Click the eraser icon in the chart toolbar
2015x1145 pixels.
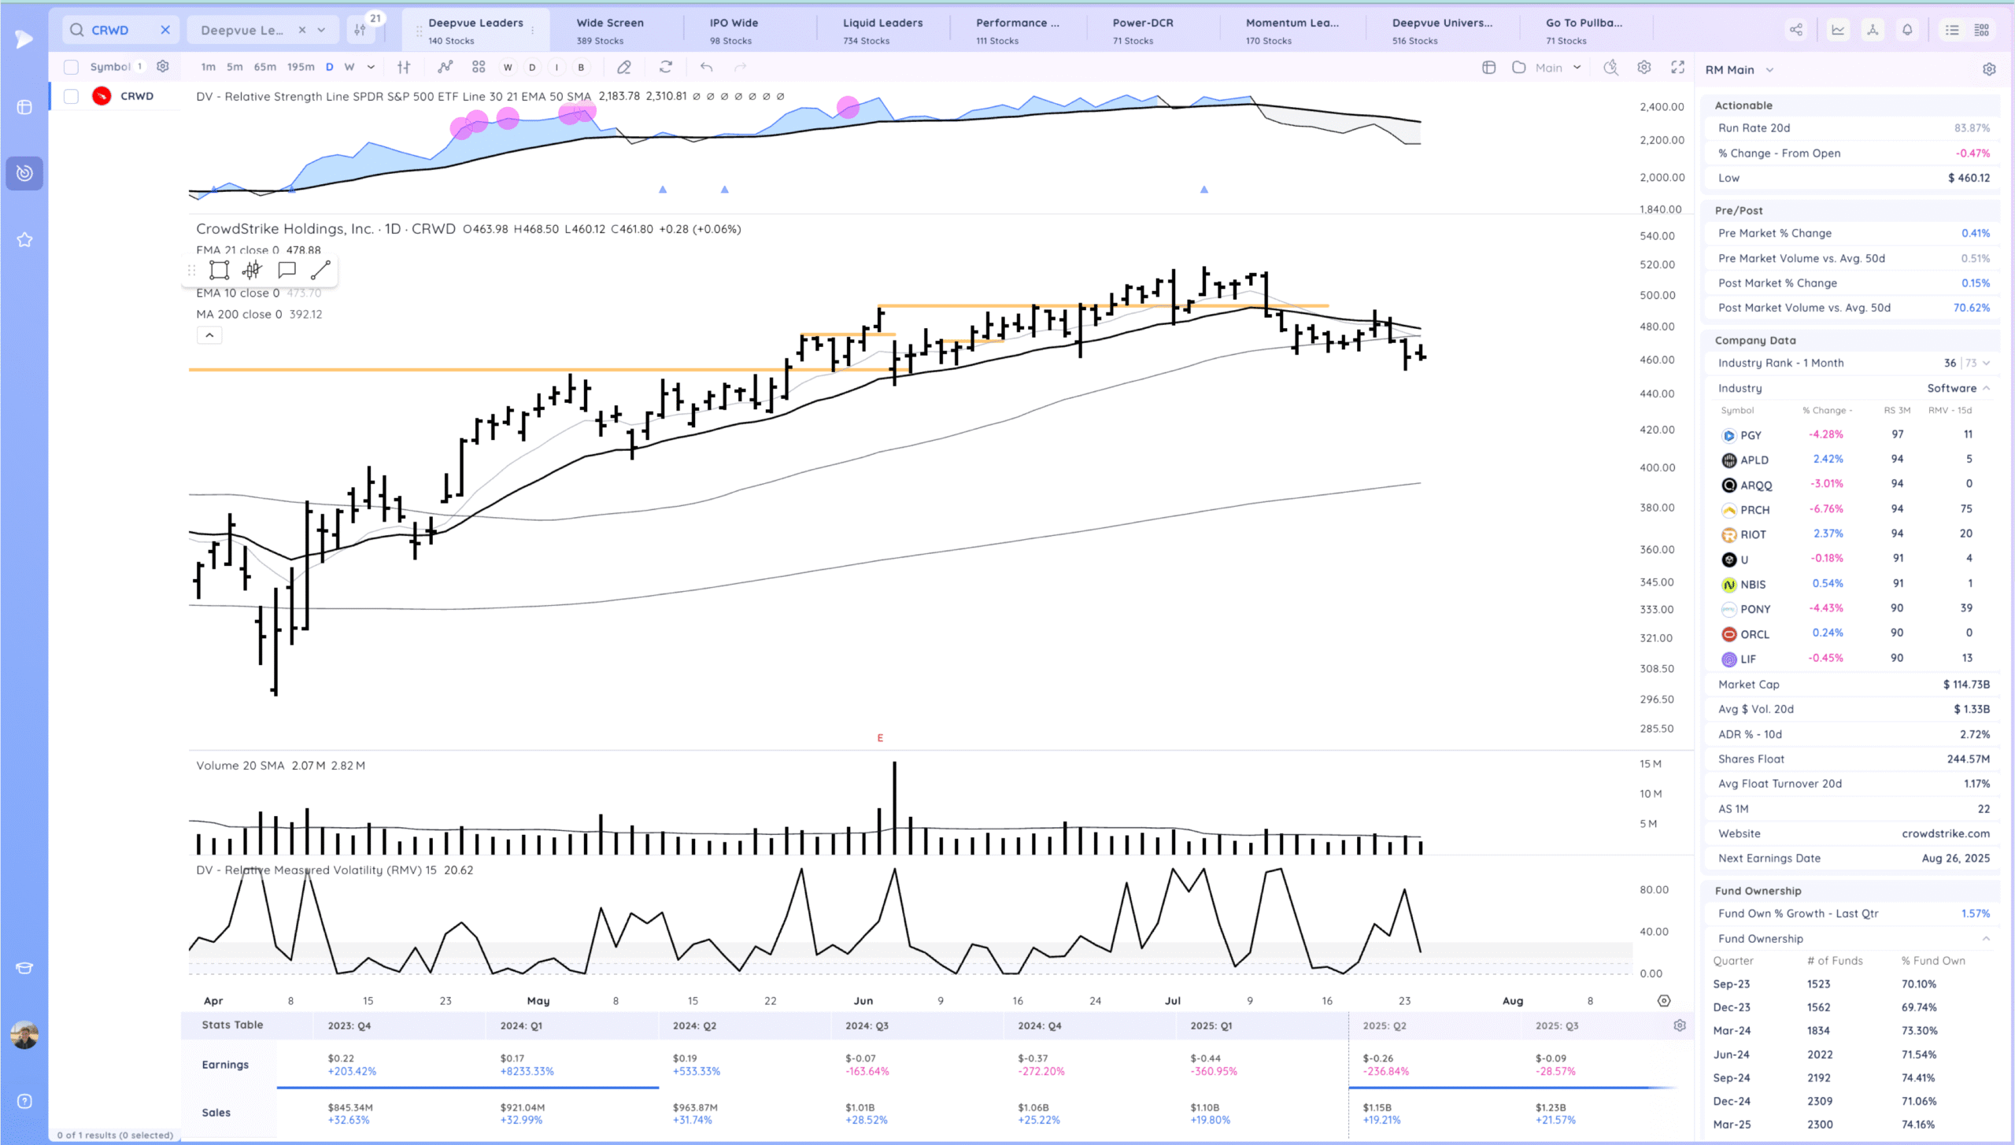pos(623,68)
